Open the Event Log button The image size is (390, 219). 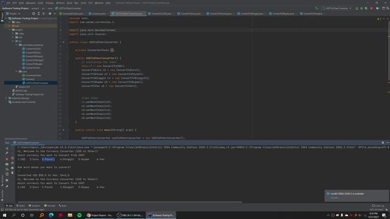(378, 206)
